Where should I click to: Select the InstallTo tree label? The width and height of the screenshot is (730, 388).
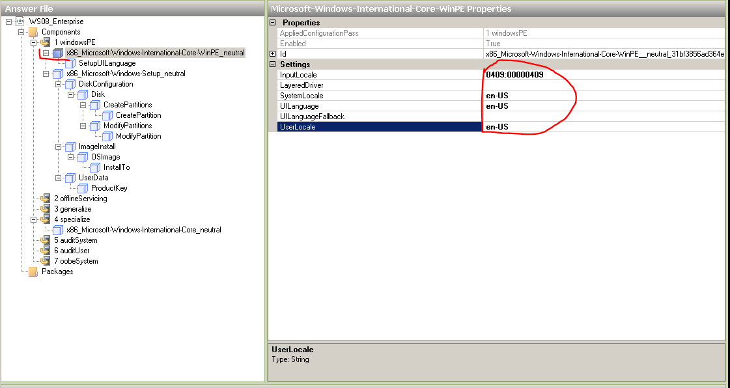[x=117, y=167]
